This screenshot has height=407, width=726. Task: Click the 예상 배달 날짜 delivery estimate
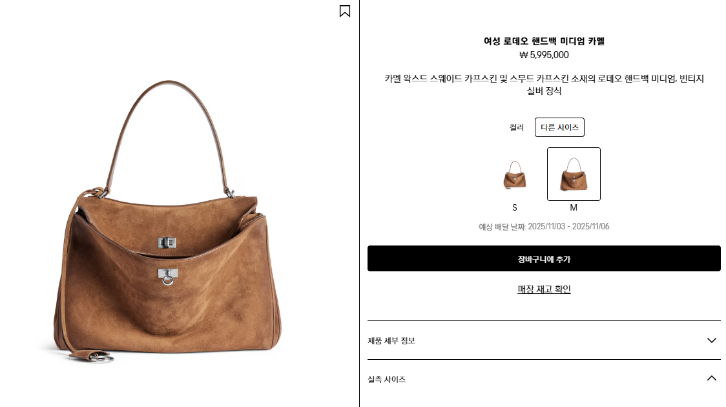pos(544,226)
